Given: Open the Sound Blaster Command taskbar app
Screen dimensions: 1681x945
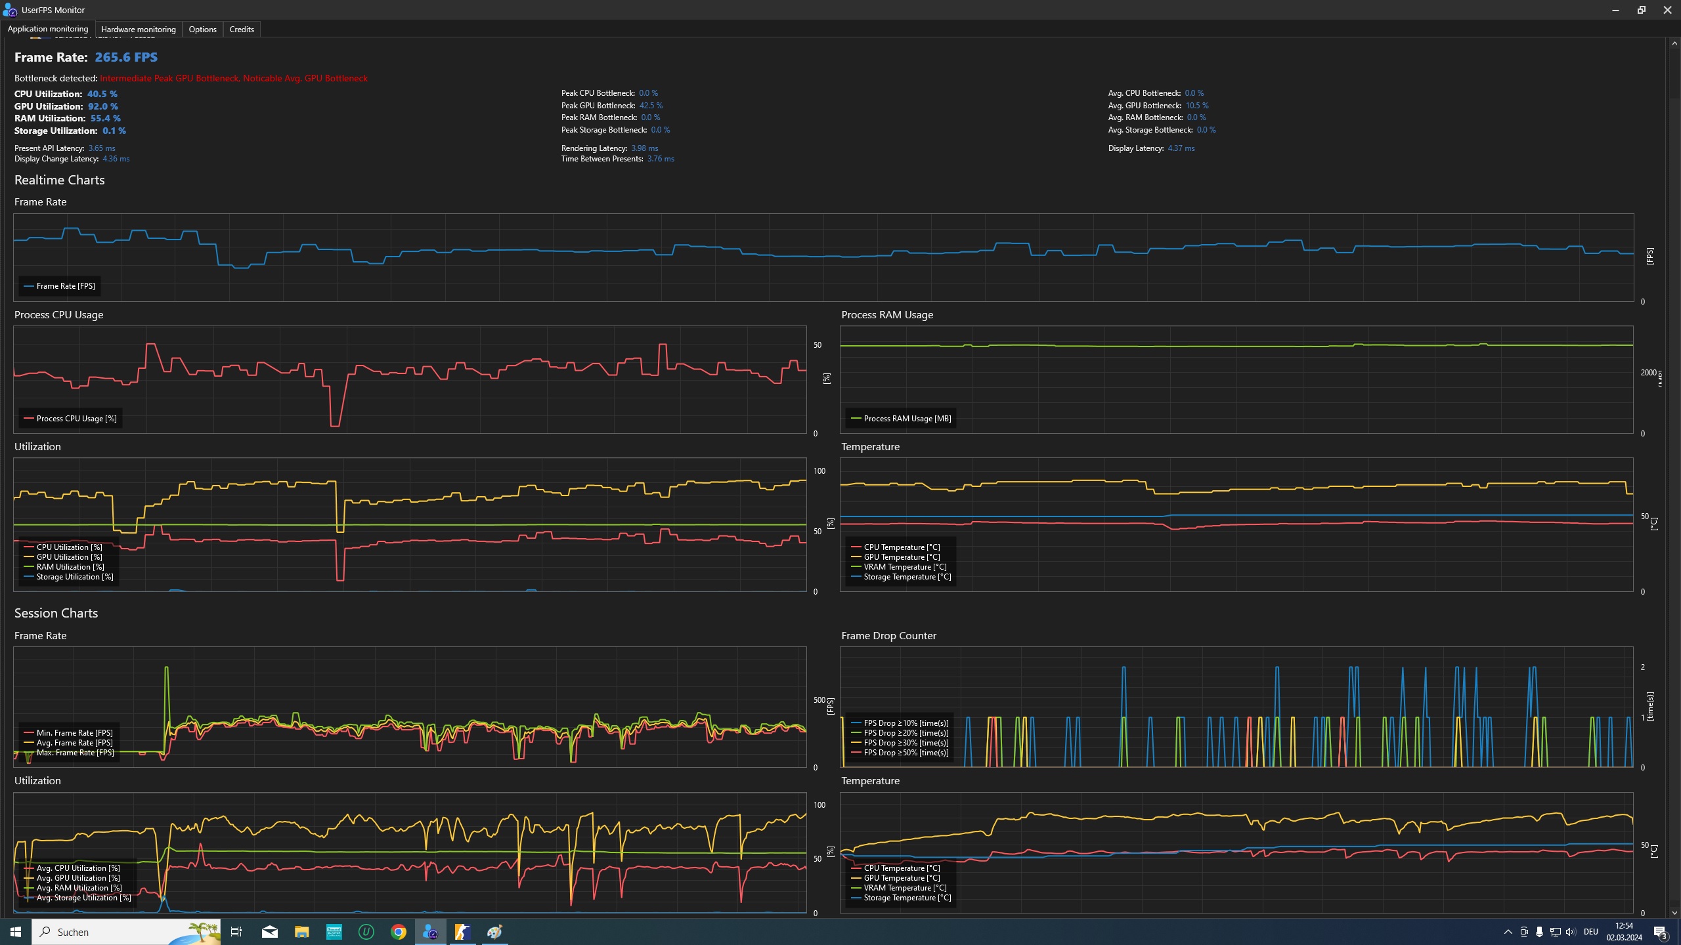Looking at the screenshot, I should point(334,932).
